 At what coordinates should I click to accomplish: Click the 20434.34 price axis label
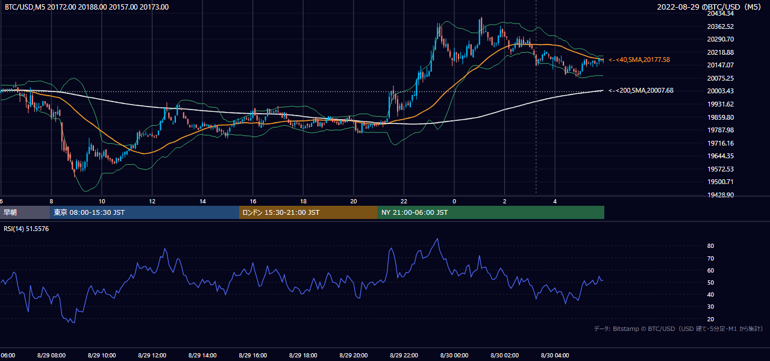[x=720, y=13]
